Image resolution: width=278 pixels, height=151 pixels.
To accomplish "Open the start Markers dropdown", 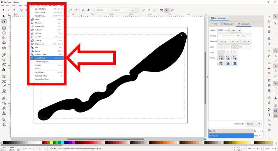I will coord(223,41).
